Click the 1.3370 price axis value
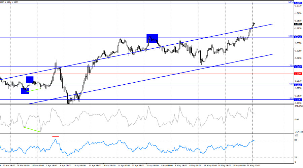Screen dimensions: 303x168 [x=298, y=43]
